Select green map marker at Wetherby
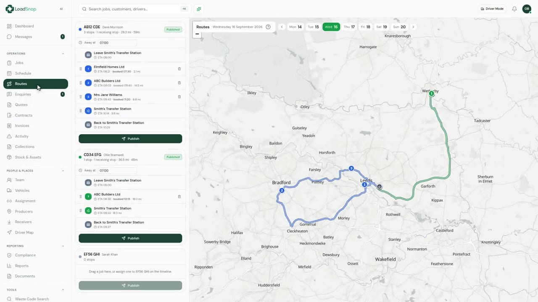538x302 pixels. 431,94
